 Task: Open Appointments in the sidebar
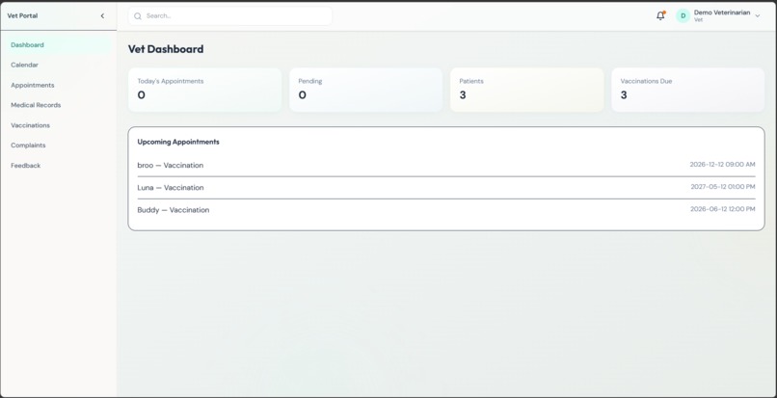[x=59, y=85]
